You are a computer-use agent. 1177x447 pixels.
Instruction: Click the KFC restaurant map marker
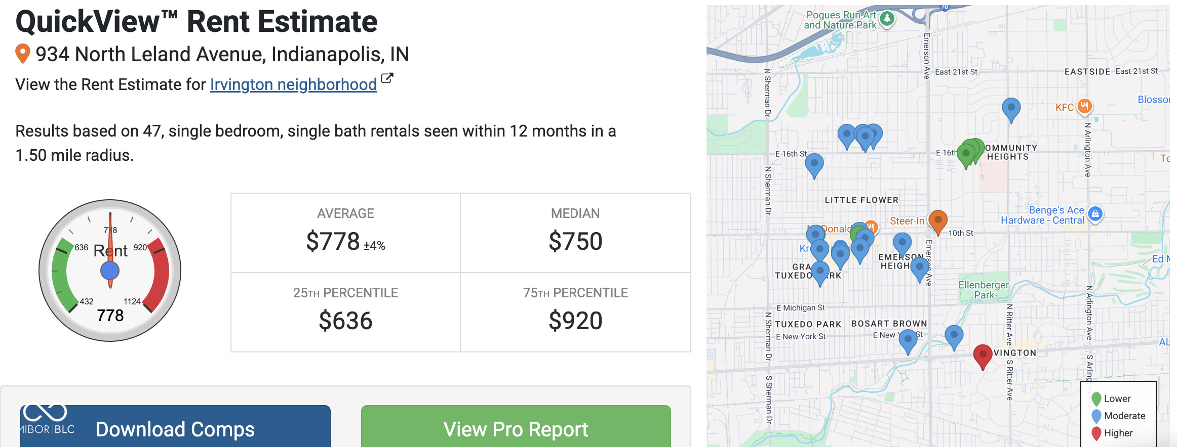tap(1084, 107)
